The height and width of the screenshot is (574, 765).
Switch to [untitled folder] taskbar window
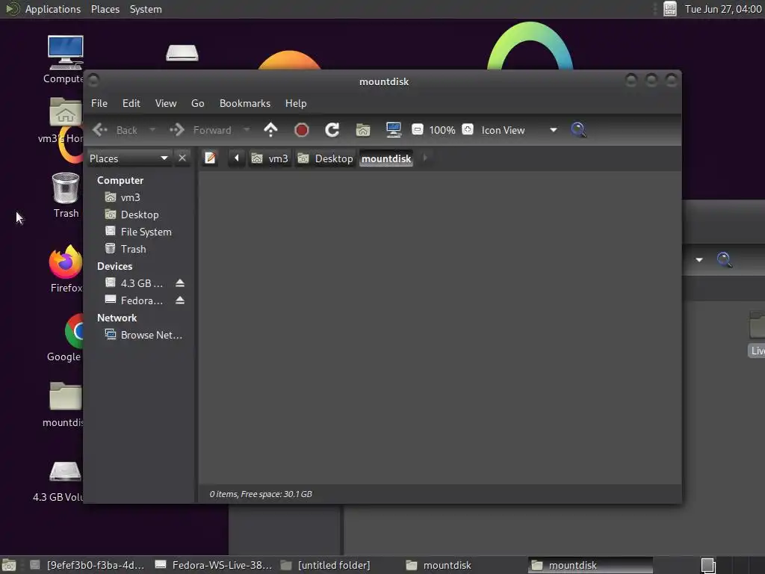pos(326,565)
